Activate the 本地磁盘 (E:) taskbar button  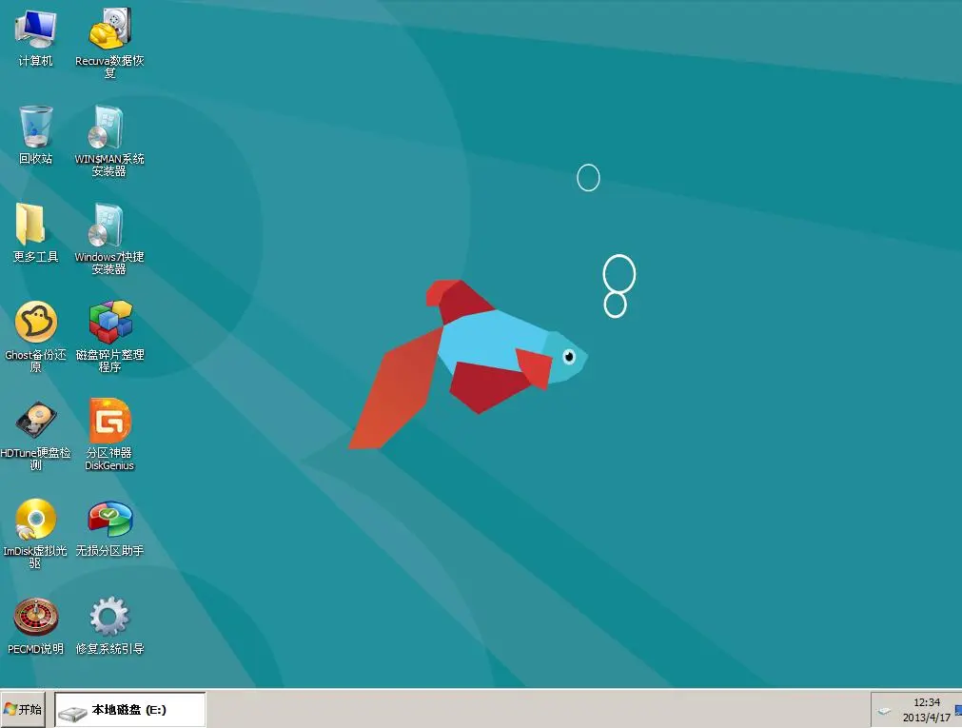click(129, 710)
